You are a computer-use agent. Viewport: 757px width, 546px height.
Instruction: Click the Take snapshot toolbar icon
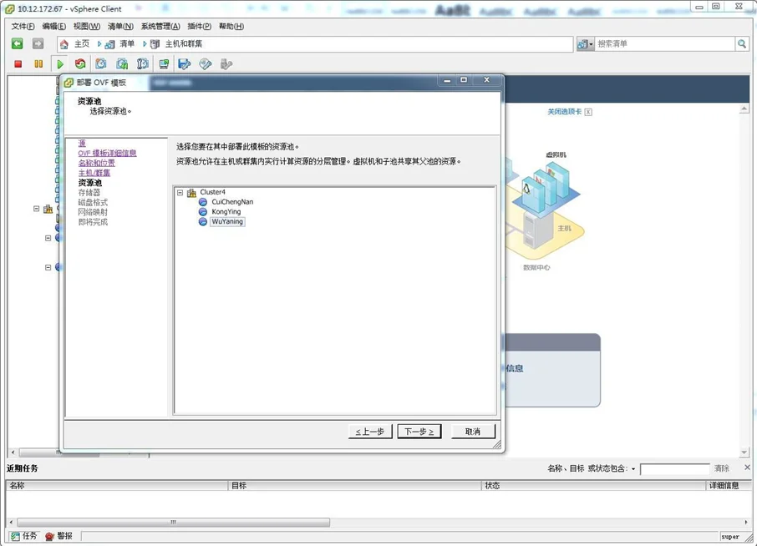click(x=101, y=63)
